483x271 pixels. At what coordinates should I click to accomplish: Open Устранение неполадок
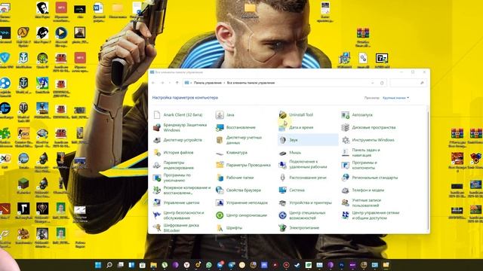pos(241,203)
